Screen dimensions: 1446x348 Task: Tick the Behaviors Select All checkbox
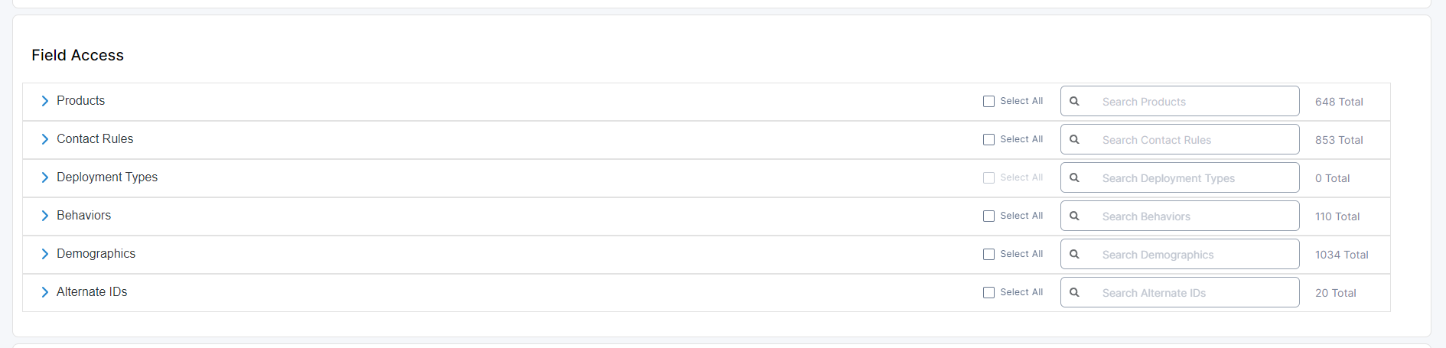[988, 216]
